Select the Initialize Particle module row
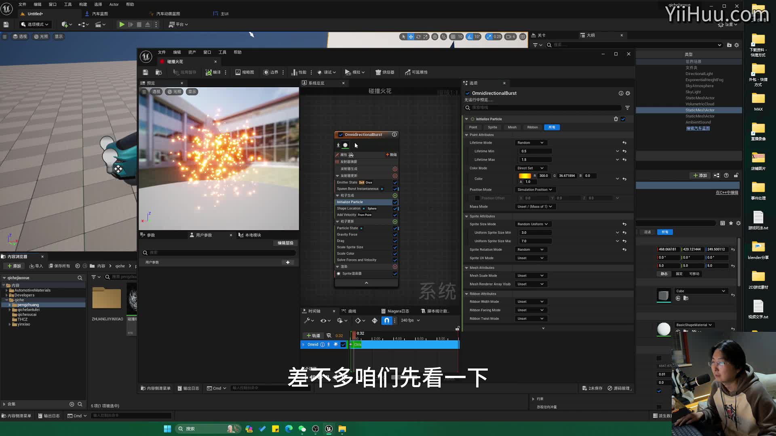Image resolution: width=776 pixels, height=436 pixels. point(364,202)
